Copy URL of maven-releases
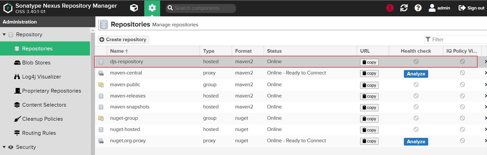This screenshot has width=487, height=155. [369, 96]
